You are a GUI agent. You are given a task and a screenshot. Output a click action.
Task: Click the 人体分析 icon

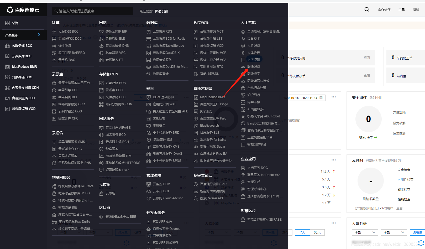243,53
